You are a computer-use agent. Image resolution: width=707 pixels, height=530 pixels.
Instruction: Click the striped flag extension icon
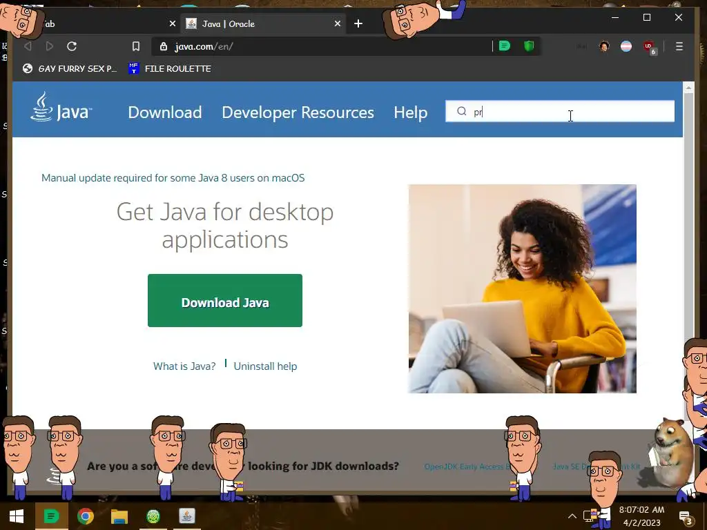pos(626,46)
